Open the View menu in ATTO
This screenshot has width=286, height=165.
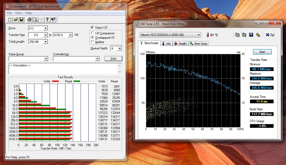pos(18,13)
